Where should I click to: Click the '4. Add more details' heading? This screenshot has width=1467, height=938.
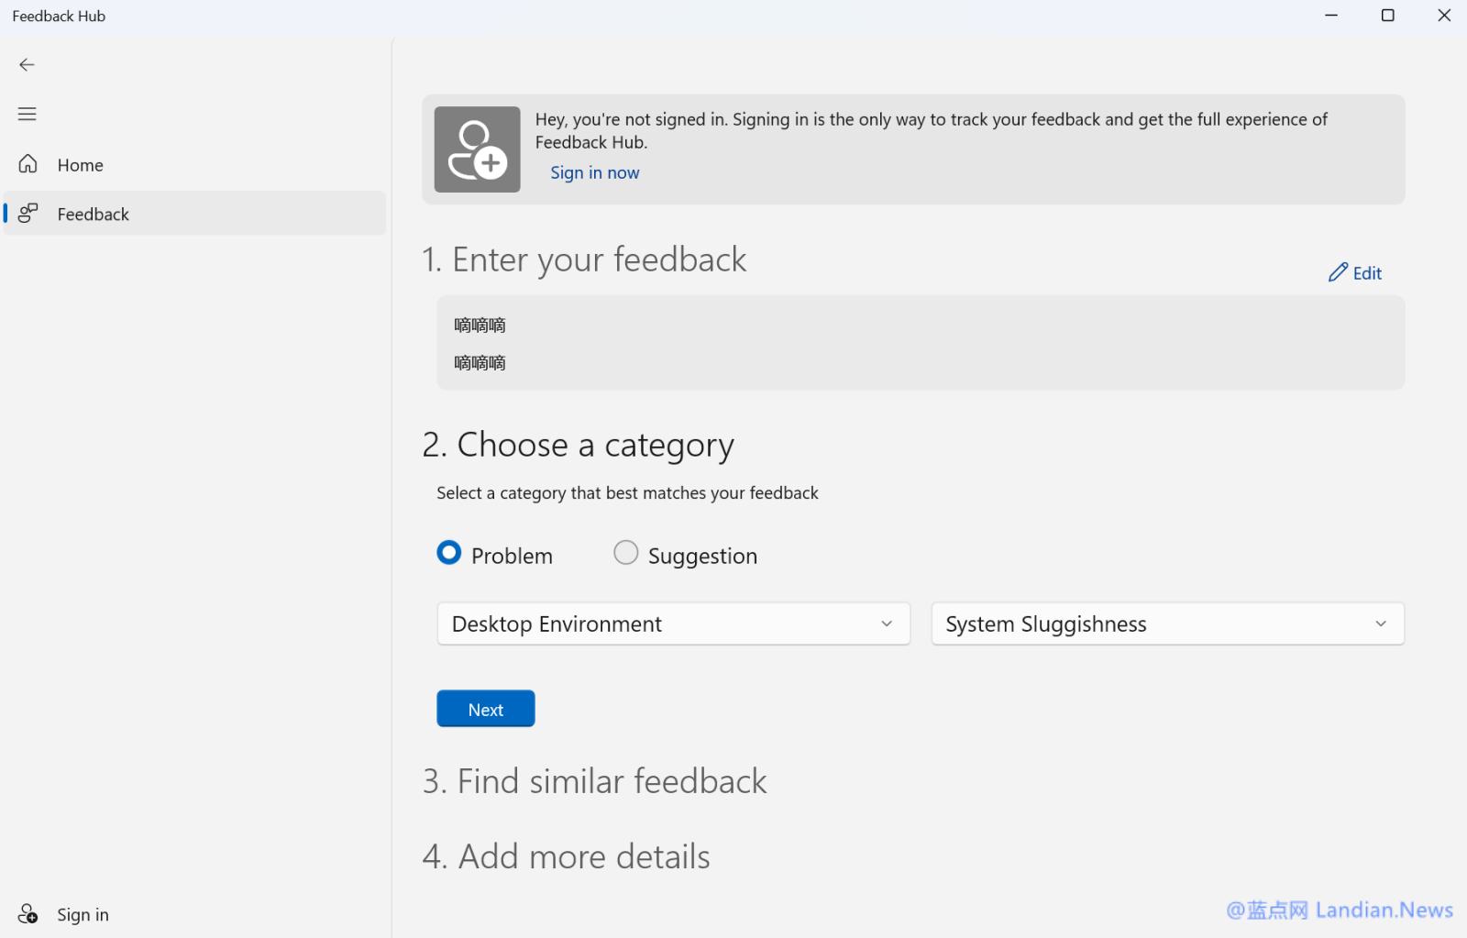coord(567,856)
